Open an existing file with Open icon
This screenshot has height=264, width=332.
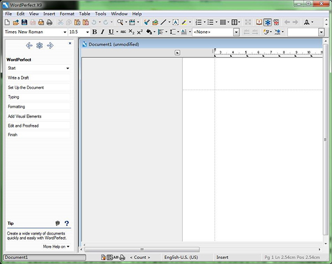15,23
